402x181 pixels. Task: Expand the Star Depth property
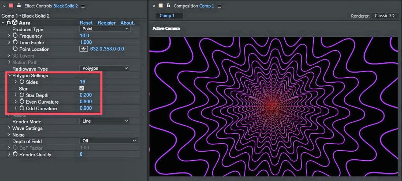pos(16,95)
